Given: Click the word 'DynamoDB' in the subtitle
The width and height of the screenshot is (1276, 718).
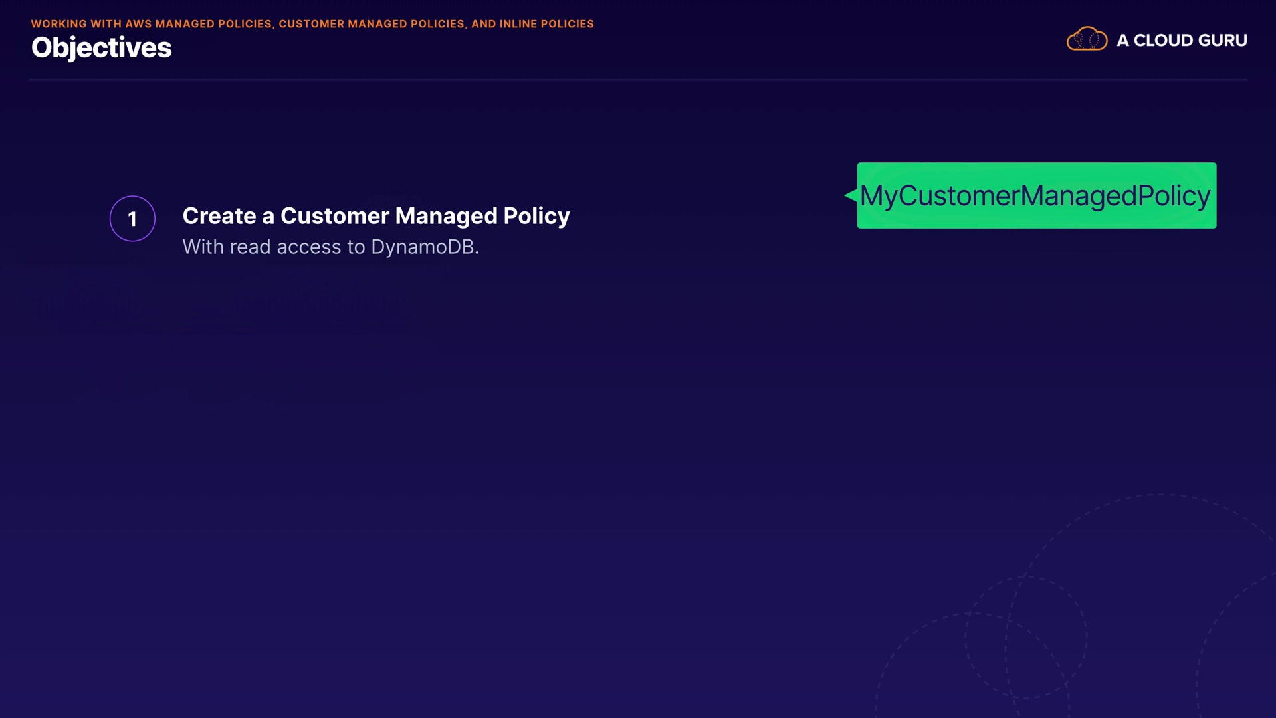Looking at the screenshot, I should pyautogui.click(x=422, y=247).
